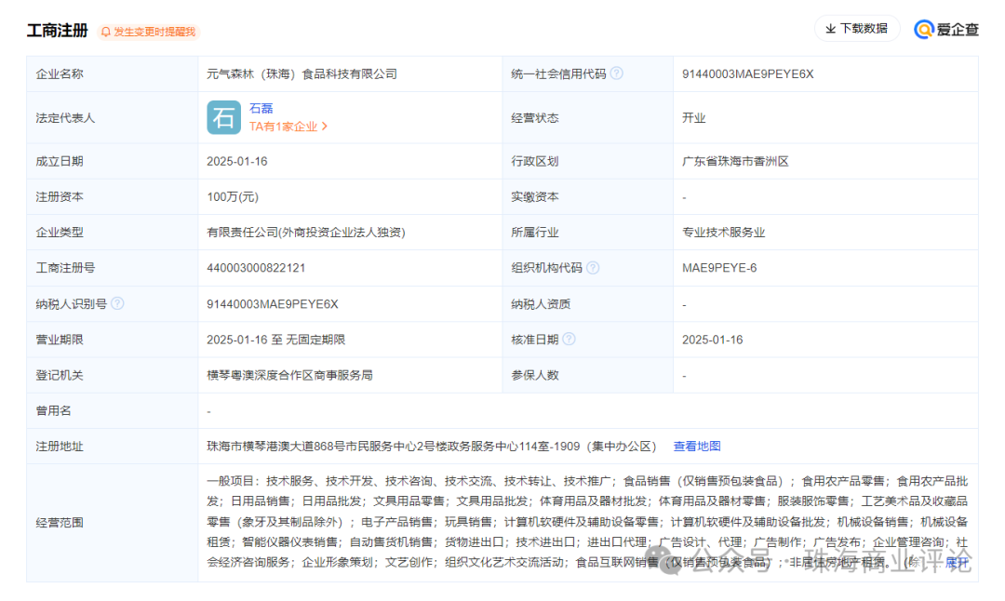Select the 经营状态 label
Screen dimensions: 1005x601
[534, 118]
